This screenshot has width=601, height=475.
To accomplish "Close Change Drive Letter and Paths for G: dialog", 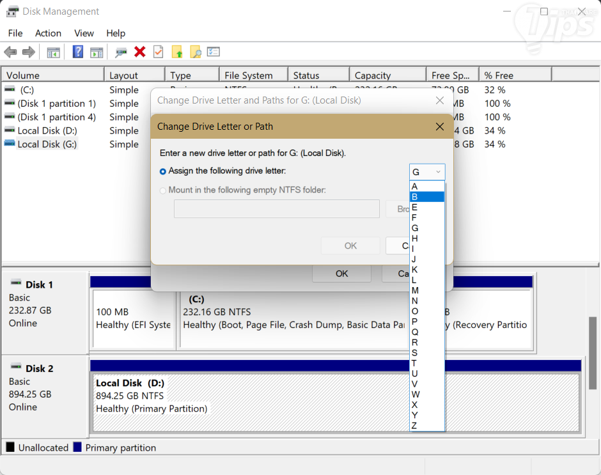I will point(440,100).
